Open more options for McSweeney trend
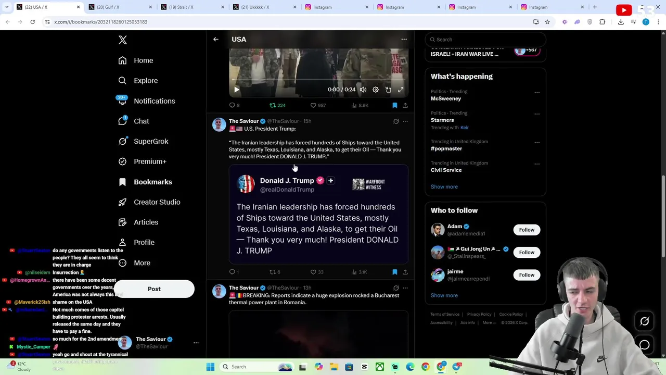Viewport: 666px width, 375px height. point(537,93)
